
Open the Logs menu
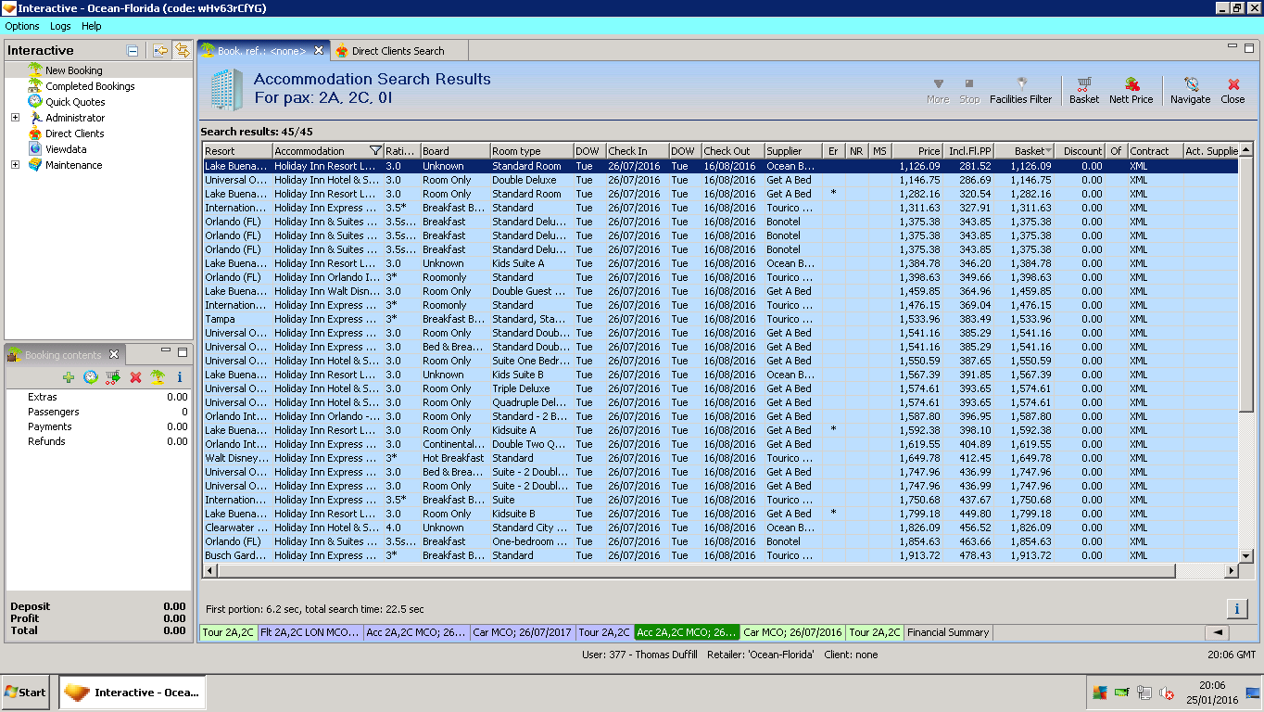[x=60, y=26]
